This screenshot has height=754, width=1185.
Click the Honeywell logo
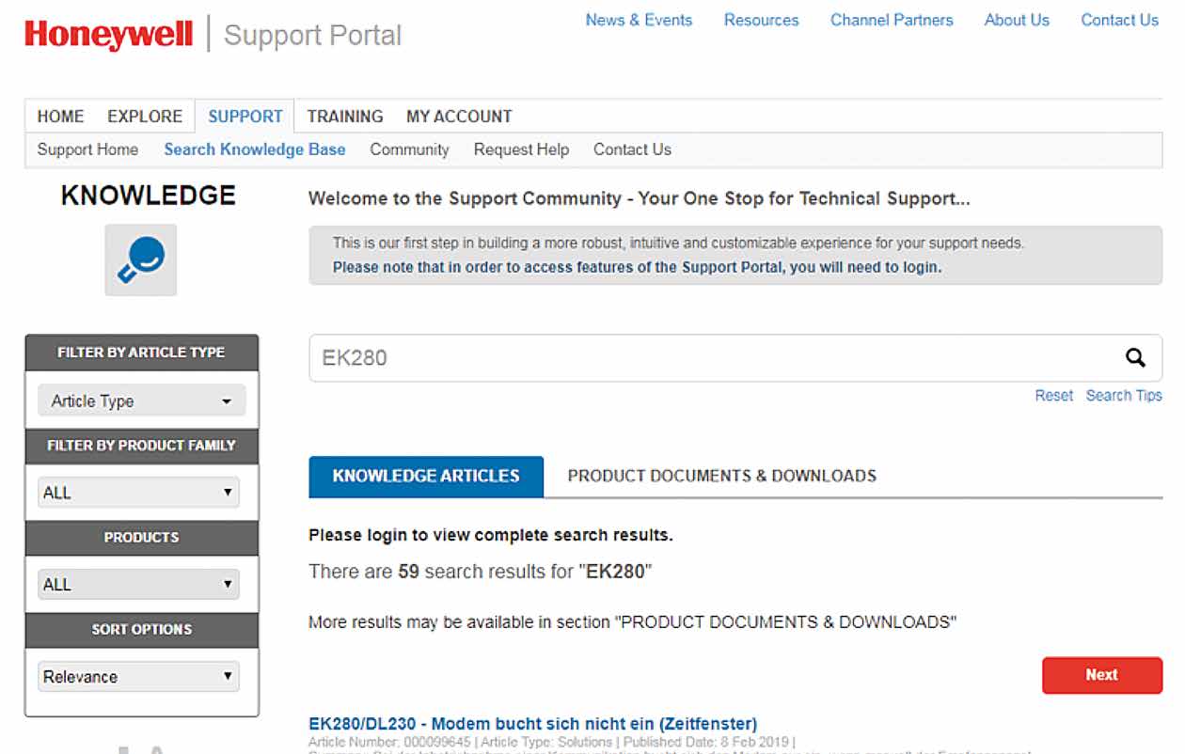tap(108, 35)
